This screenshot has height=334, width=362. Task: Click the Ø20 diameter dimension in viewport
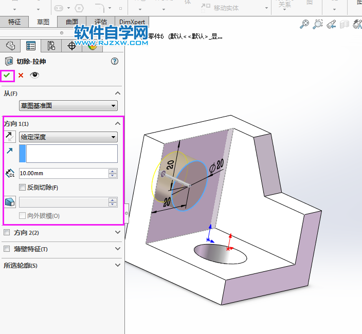216,166
